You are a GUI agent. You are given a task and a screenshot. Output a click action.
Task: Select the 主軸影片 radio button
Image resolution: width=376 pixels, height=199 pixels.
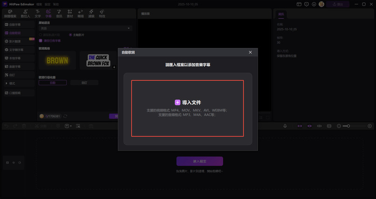pos(70,35)
